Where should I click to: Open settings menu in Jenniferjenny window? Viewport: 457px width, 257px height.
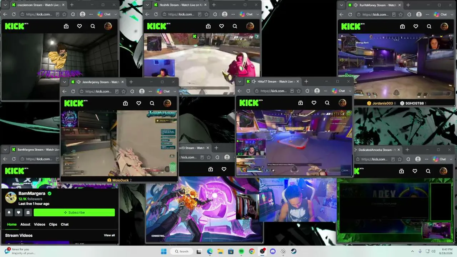coord(150,91)
